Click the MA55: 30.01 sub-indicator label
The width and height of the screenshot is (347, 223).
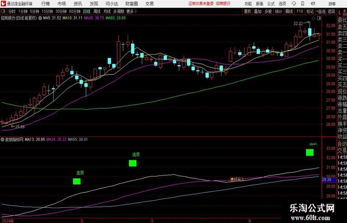(78, 140)
